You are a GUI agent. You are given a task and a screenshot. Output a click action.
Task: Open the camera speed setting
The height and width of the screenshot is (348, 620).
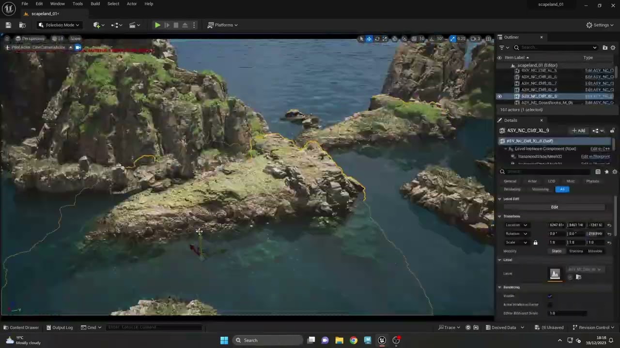(476, 39)
